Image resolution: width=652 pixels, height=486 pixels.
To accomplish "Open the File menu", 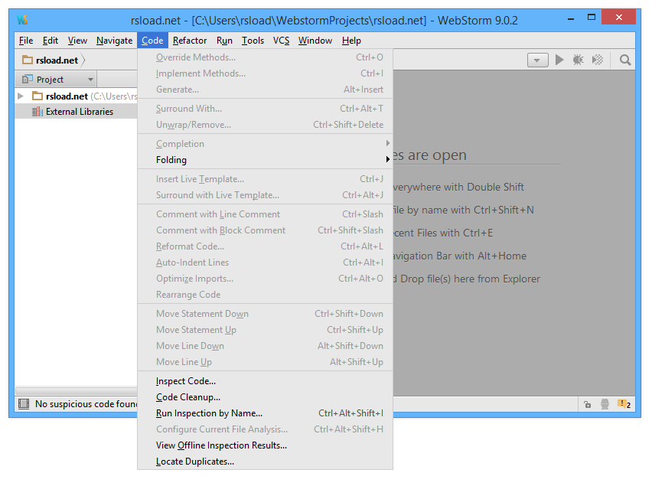I will point(26,41).
